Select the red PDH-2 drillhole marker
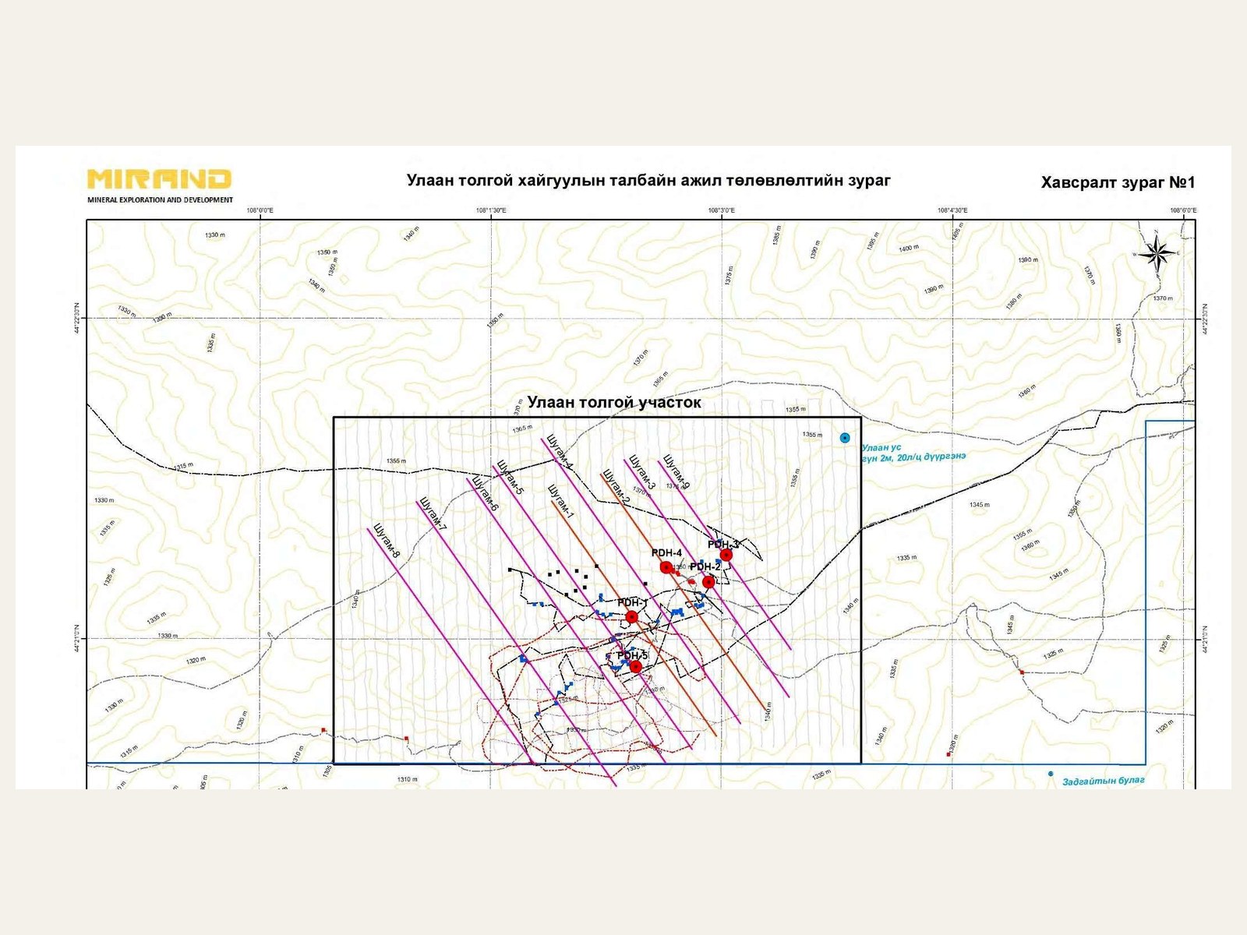The width and height of the screenshot is (1247, 935). pyautogui.click(x=708, y=582)
